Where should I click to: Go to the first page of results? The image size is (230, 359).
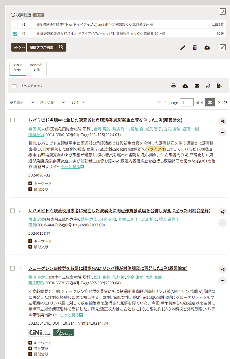159,102
